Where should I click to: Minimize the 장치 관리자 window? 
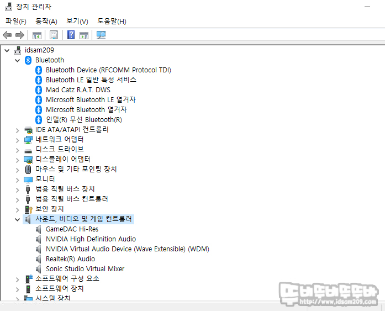coord(367,7)
